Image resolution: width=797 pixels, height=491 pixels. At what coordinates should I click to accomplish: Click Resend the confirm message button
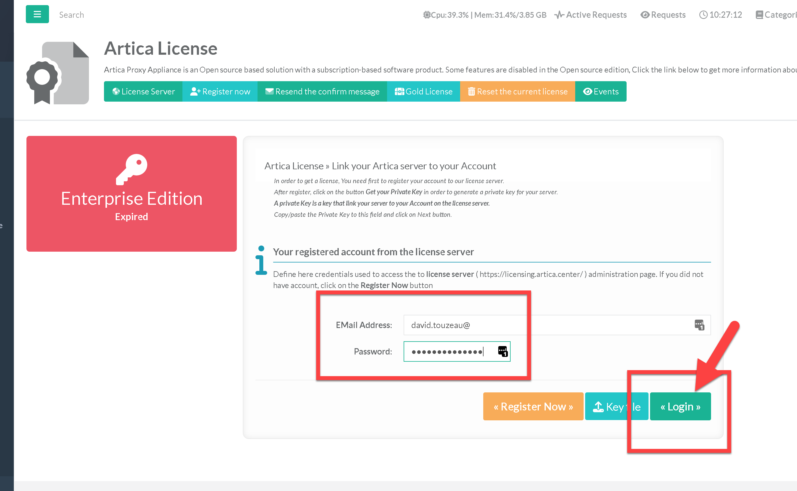[x=322, y=92]
